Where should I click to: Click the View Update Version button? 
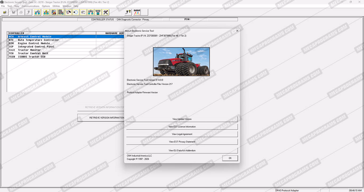pyautogui.click(x=182, y=119)
